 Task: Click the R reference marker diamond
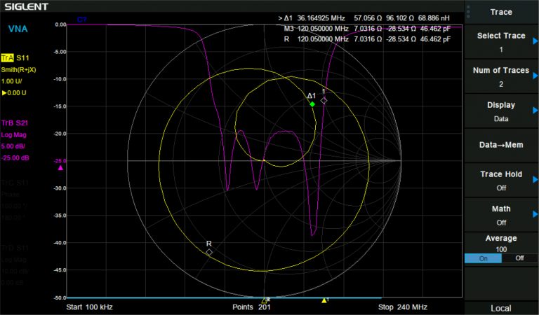209,251
